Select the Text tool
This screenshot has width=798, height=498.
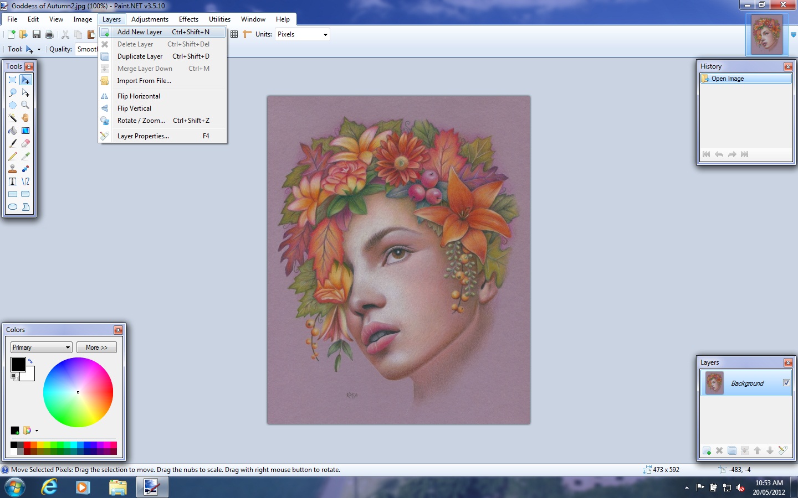(13, 181)
